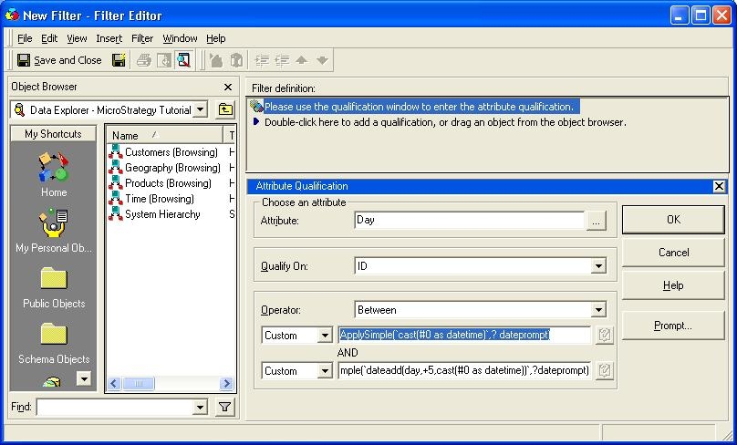Open the Help menu

(x=216, y=38)
